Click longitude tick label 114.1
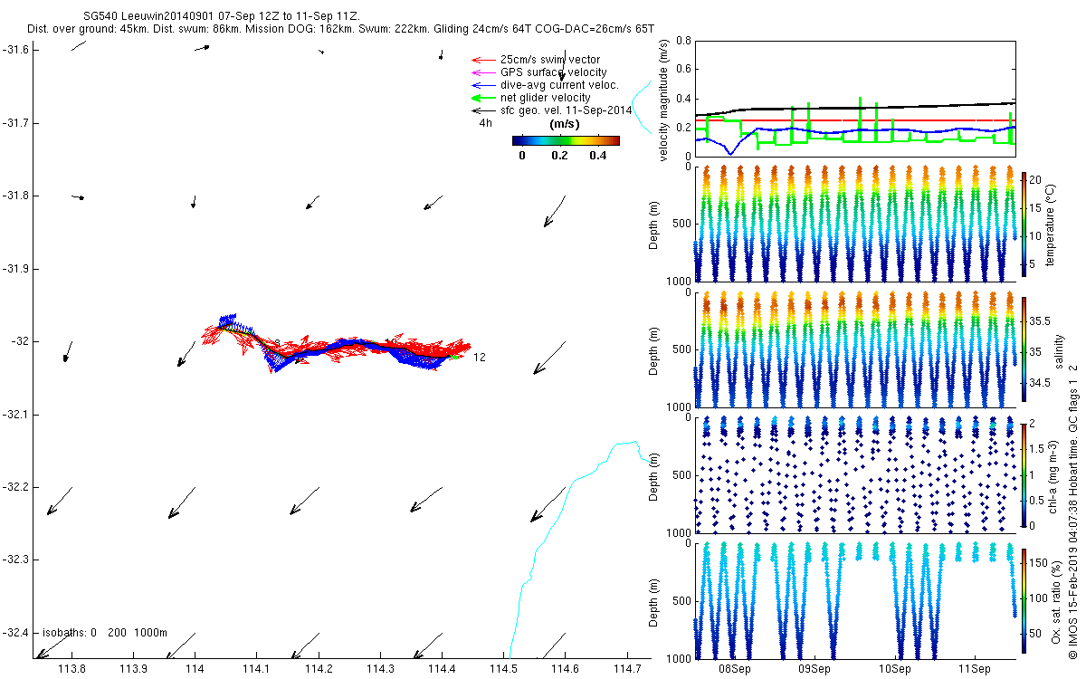 tap(257, 669)
